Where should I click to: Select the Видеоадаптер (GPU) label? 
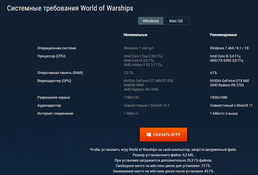coord(55,81)
